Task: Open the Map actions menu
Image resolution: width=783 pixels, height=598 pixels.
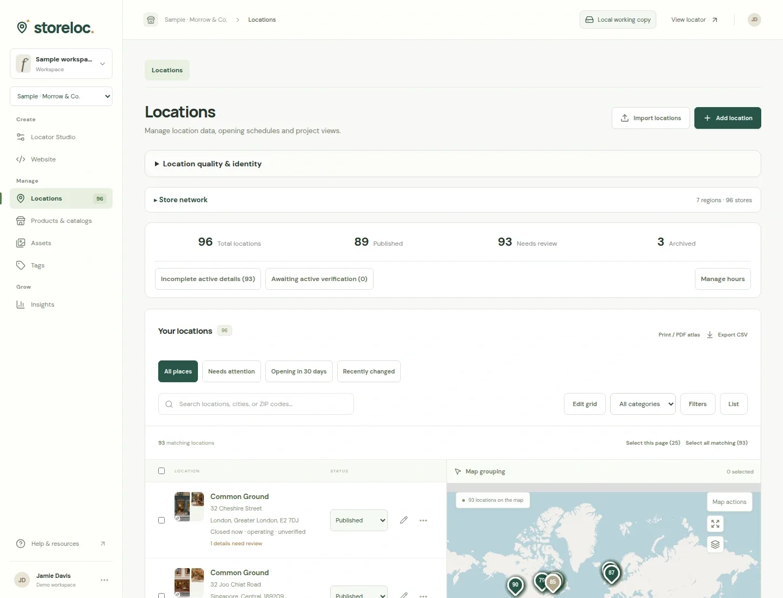Action: [729, 502]
